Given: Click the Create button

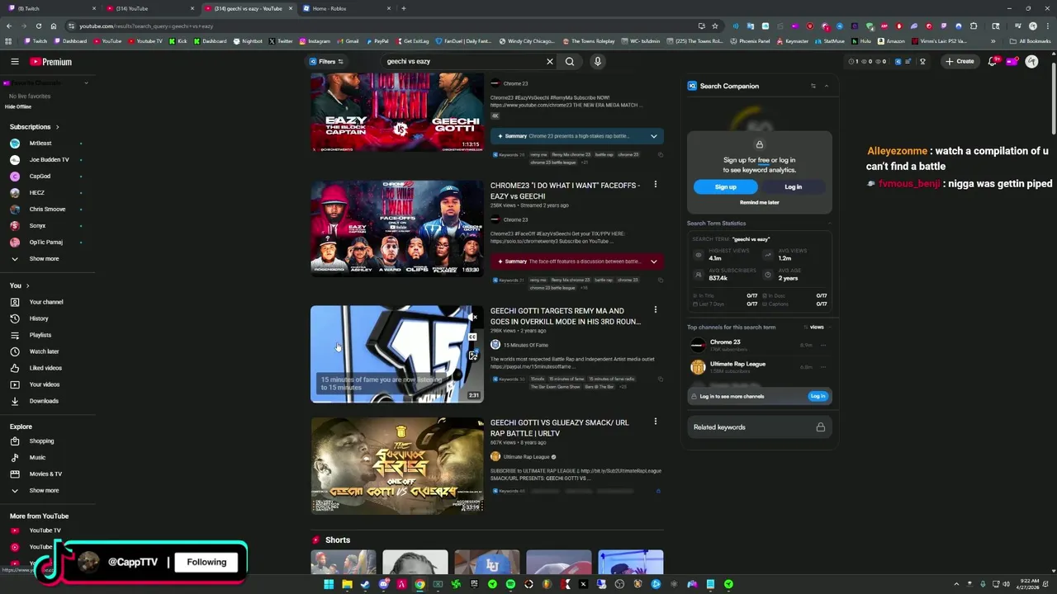Looking at the screenshot, I should (x=960, y=61).
